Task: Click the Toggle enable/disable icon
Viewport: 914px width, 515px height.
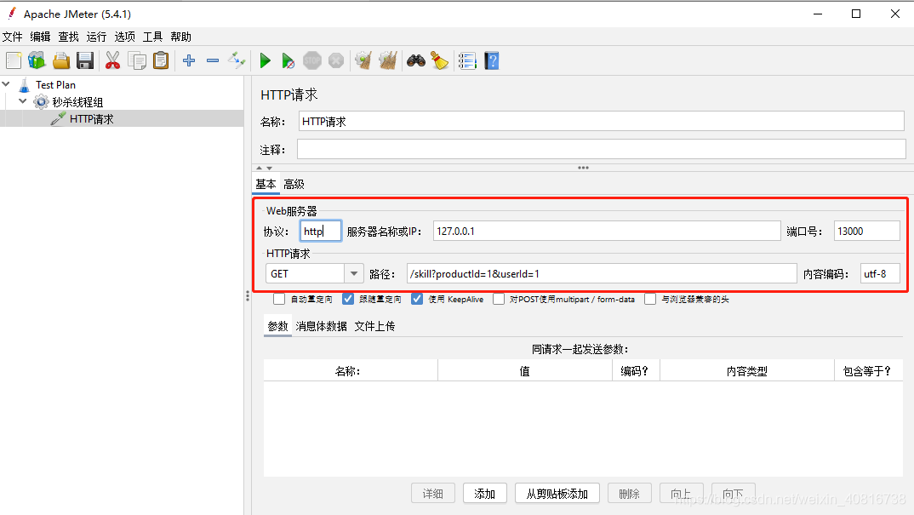Action: tap(237, 60)
